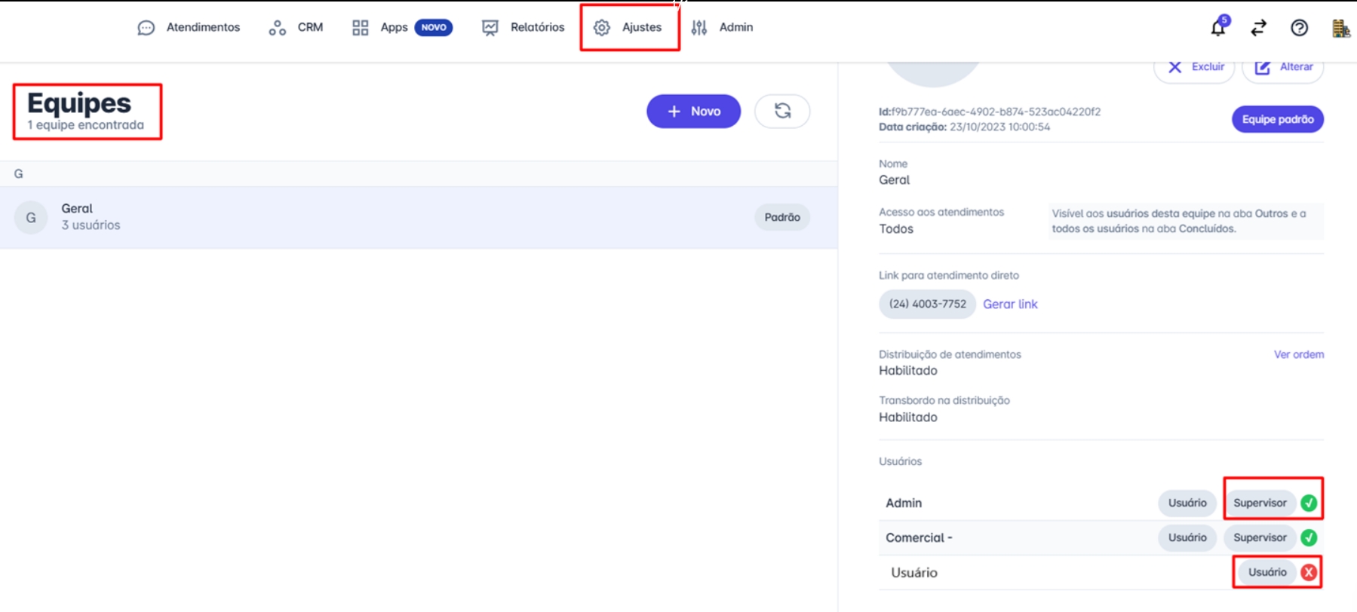1357x612 pixels.
Task: Click the Gerar link hyperlink
Action: coord(1010,304)
